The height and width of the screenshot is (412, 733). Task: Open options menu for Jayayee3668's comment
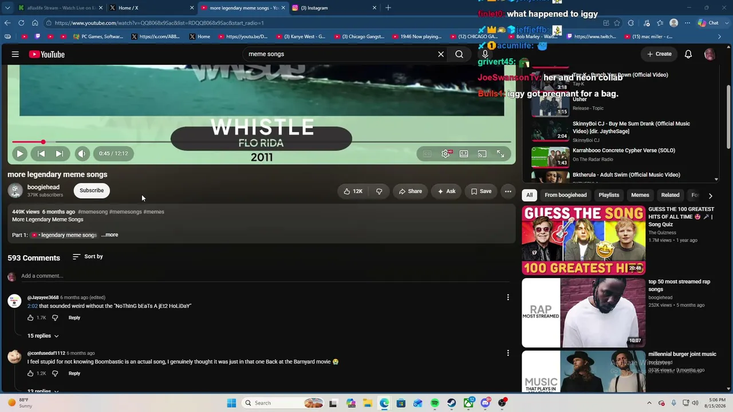point(508,297)
